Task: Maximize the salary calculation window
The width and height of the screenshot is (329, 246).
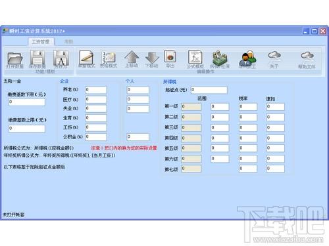Action: tap(315, 31)
